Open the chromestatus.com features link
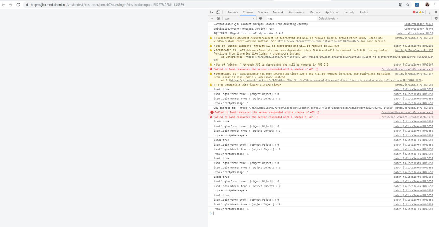The width and height of the screenshot is (439, 227). click(x=318, y=41)
